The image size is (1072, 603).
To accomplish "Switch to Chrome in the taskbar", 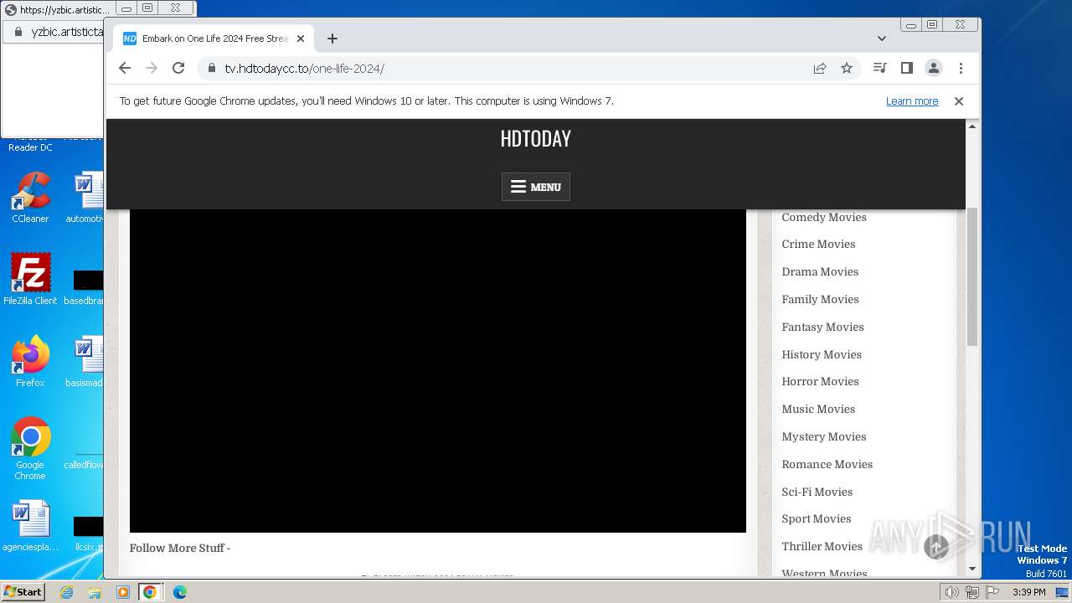I will coord(150,592).
